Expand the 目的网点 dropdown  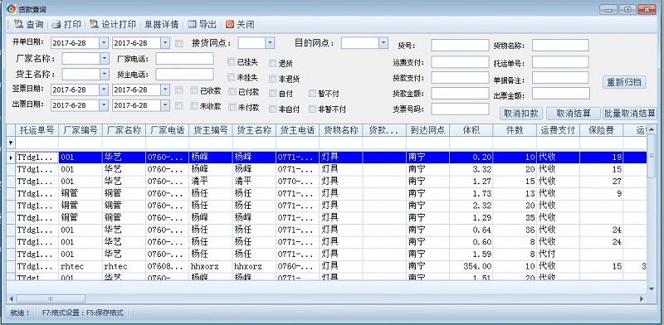point(383,43)
